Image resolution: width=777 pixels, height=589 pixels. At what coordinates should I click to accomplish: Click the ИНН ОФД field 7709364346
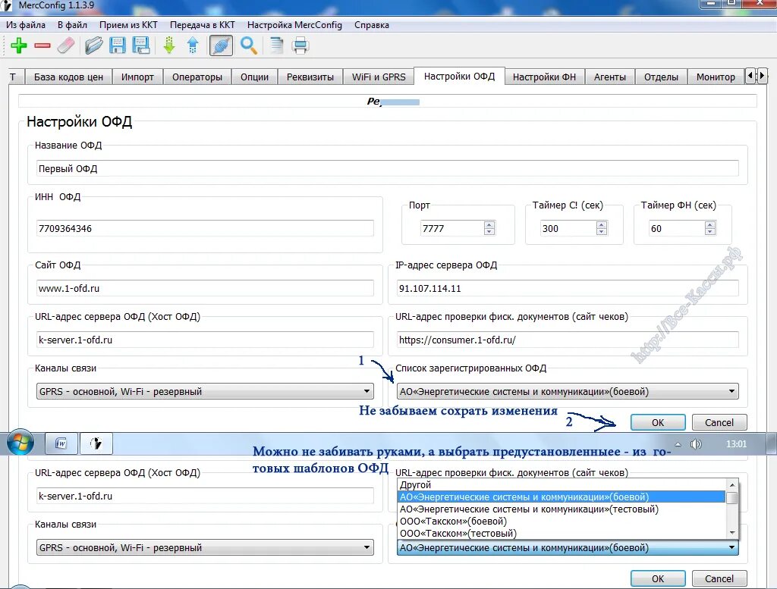tap(205, 228)
